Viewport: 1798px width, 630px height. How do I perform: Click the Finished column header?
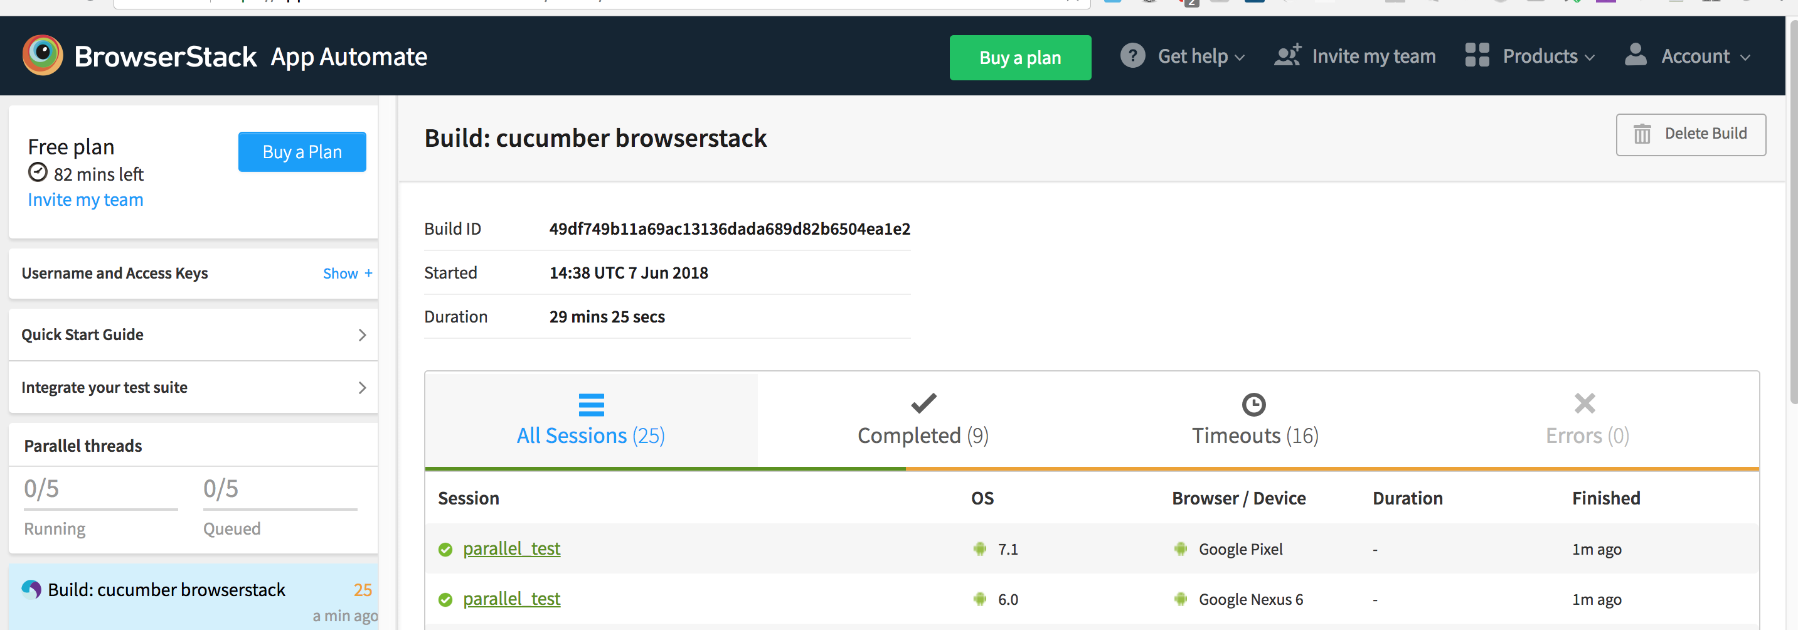[1605, 499]
